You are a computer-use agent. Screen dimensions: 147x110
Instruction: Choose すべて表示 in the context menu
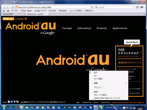(109, 79)
